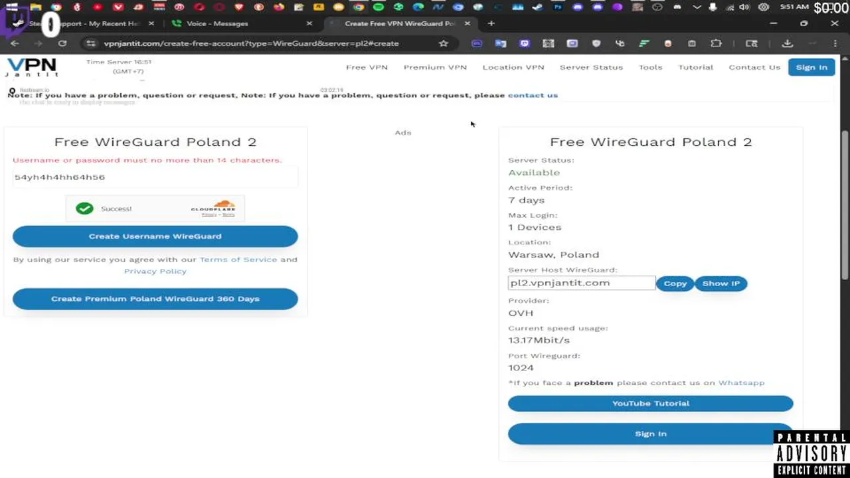Copy the WireGuard server host
This screenshot has width=850, height=478.
point(675,283)
